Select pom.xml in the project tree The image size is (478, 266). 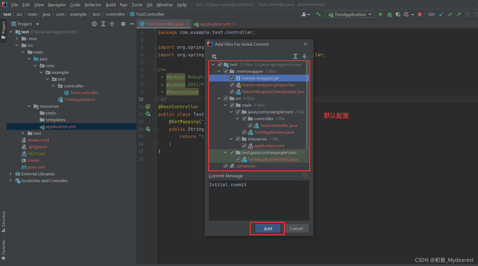click(36, 167)
